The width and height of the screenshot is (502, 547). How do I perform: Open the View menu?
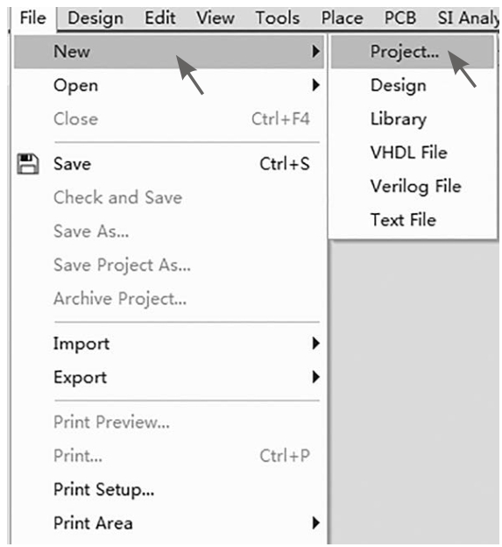216,18
